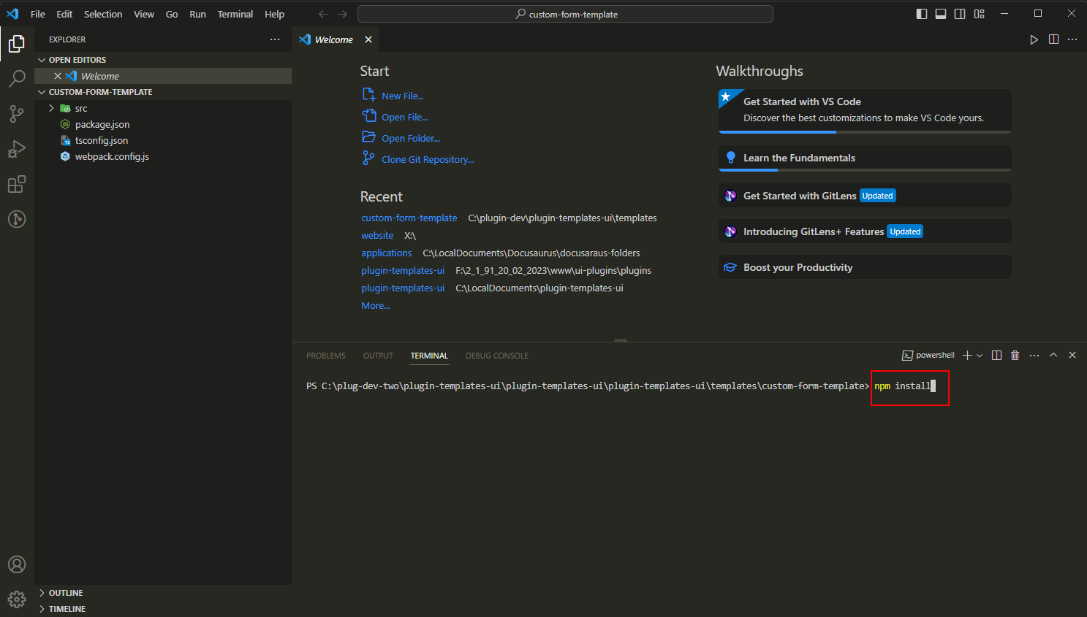This screenshot has width=1087, height=617.
Task: Open recent website folder link
Action: [x=377, y=235]
